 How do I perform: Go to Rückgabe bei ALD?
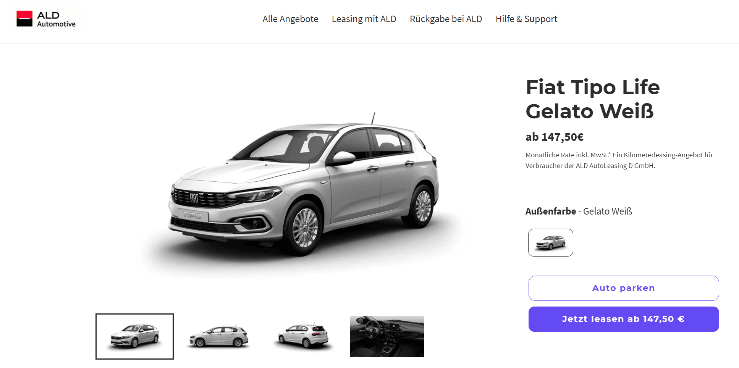[446, 19]
